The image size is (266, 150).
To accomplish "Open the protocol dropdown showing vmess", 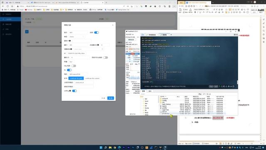I will pyautogui.click(x=76, y=37).
